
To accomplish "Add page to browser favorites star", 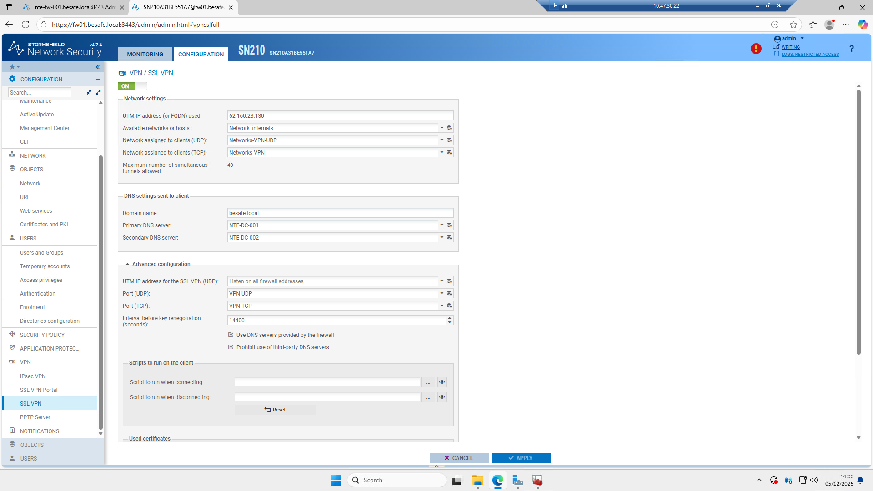I will [x=793, y=25].
